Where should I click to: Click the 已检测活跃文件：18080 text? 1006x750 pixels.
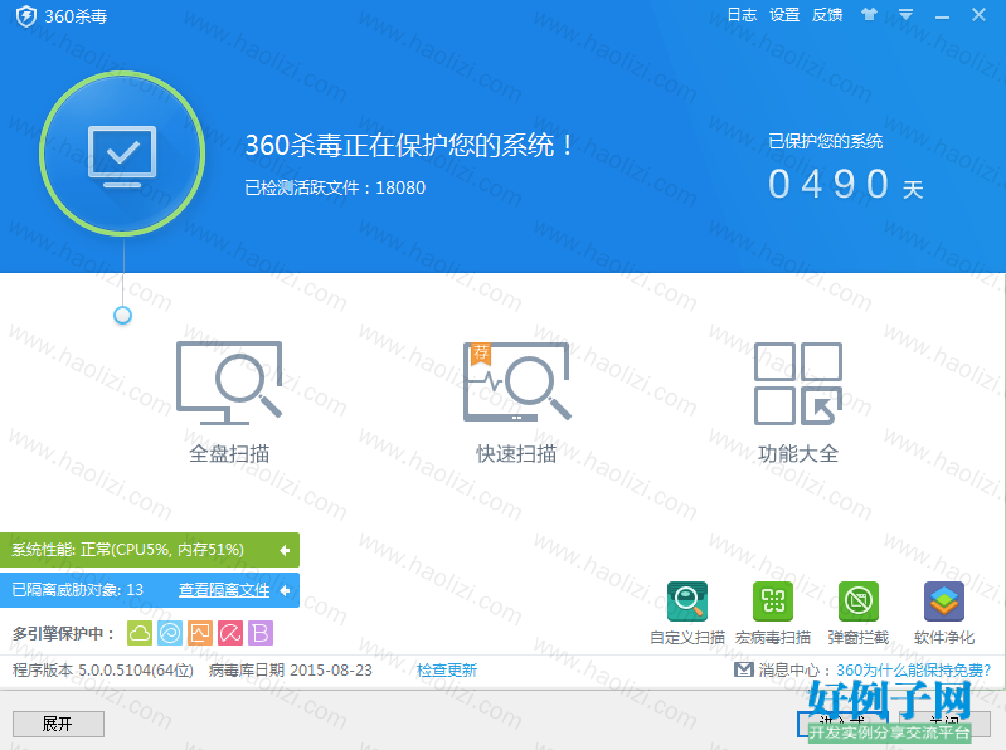point(335,187)
